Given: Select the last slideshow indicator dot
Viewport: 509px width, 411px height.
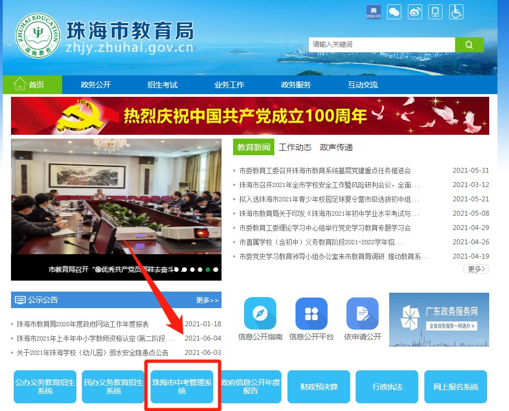Looking at the screenshot, I should coord(216,270).
